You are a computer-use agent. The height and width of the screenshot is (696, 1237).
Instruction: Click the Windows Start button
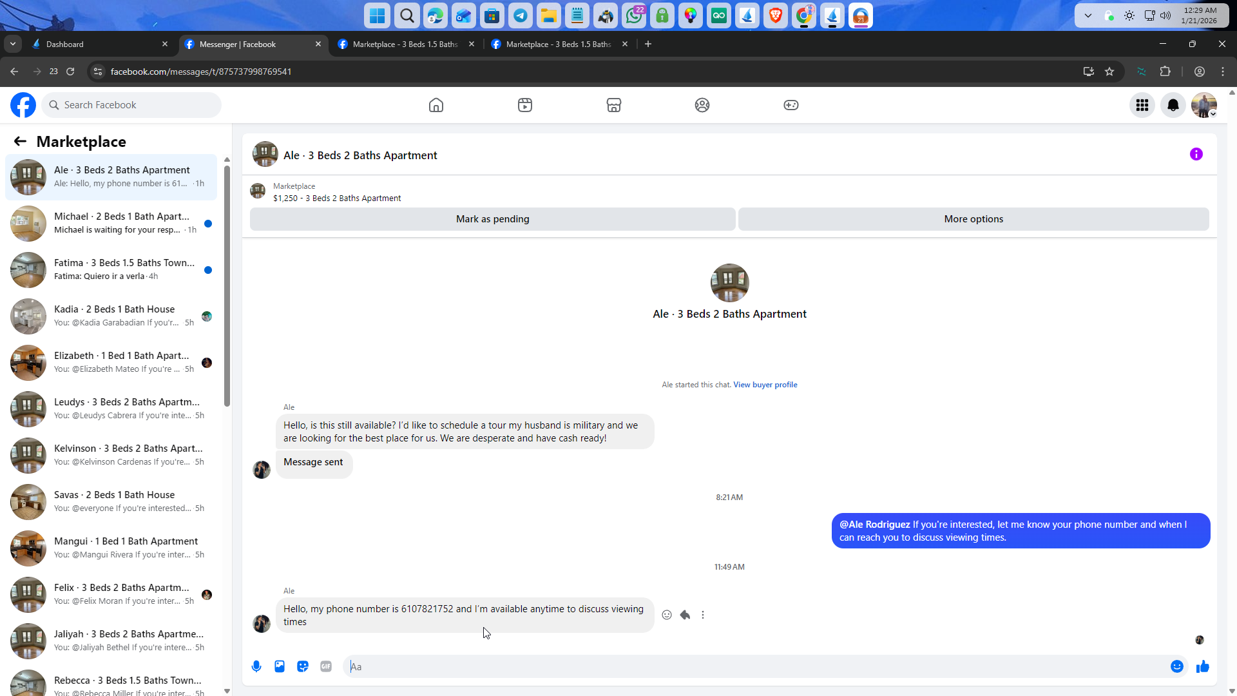[x=378, y=15]
